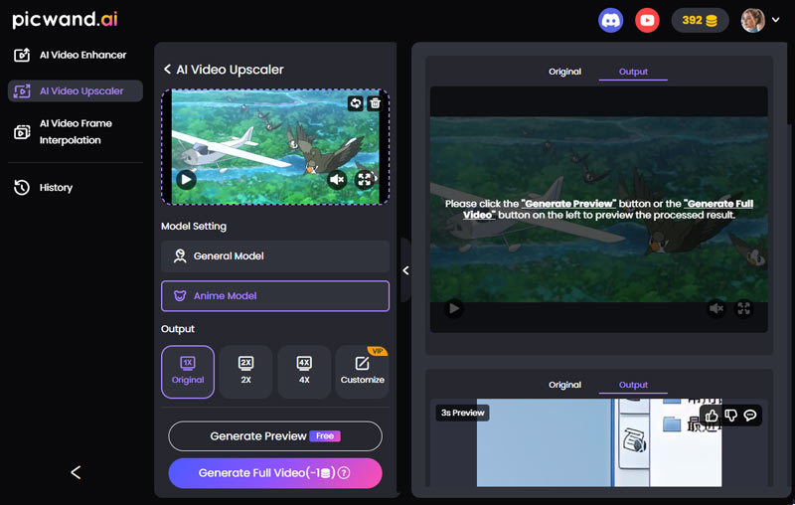Click the Generate Full Video button
The width and height of the screenshot is (795, 505).
click(274, 473)
